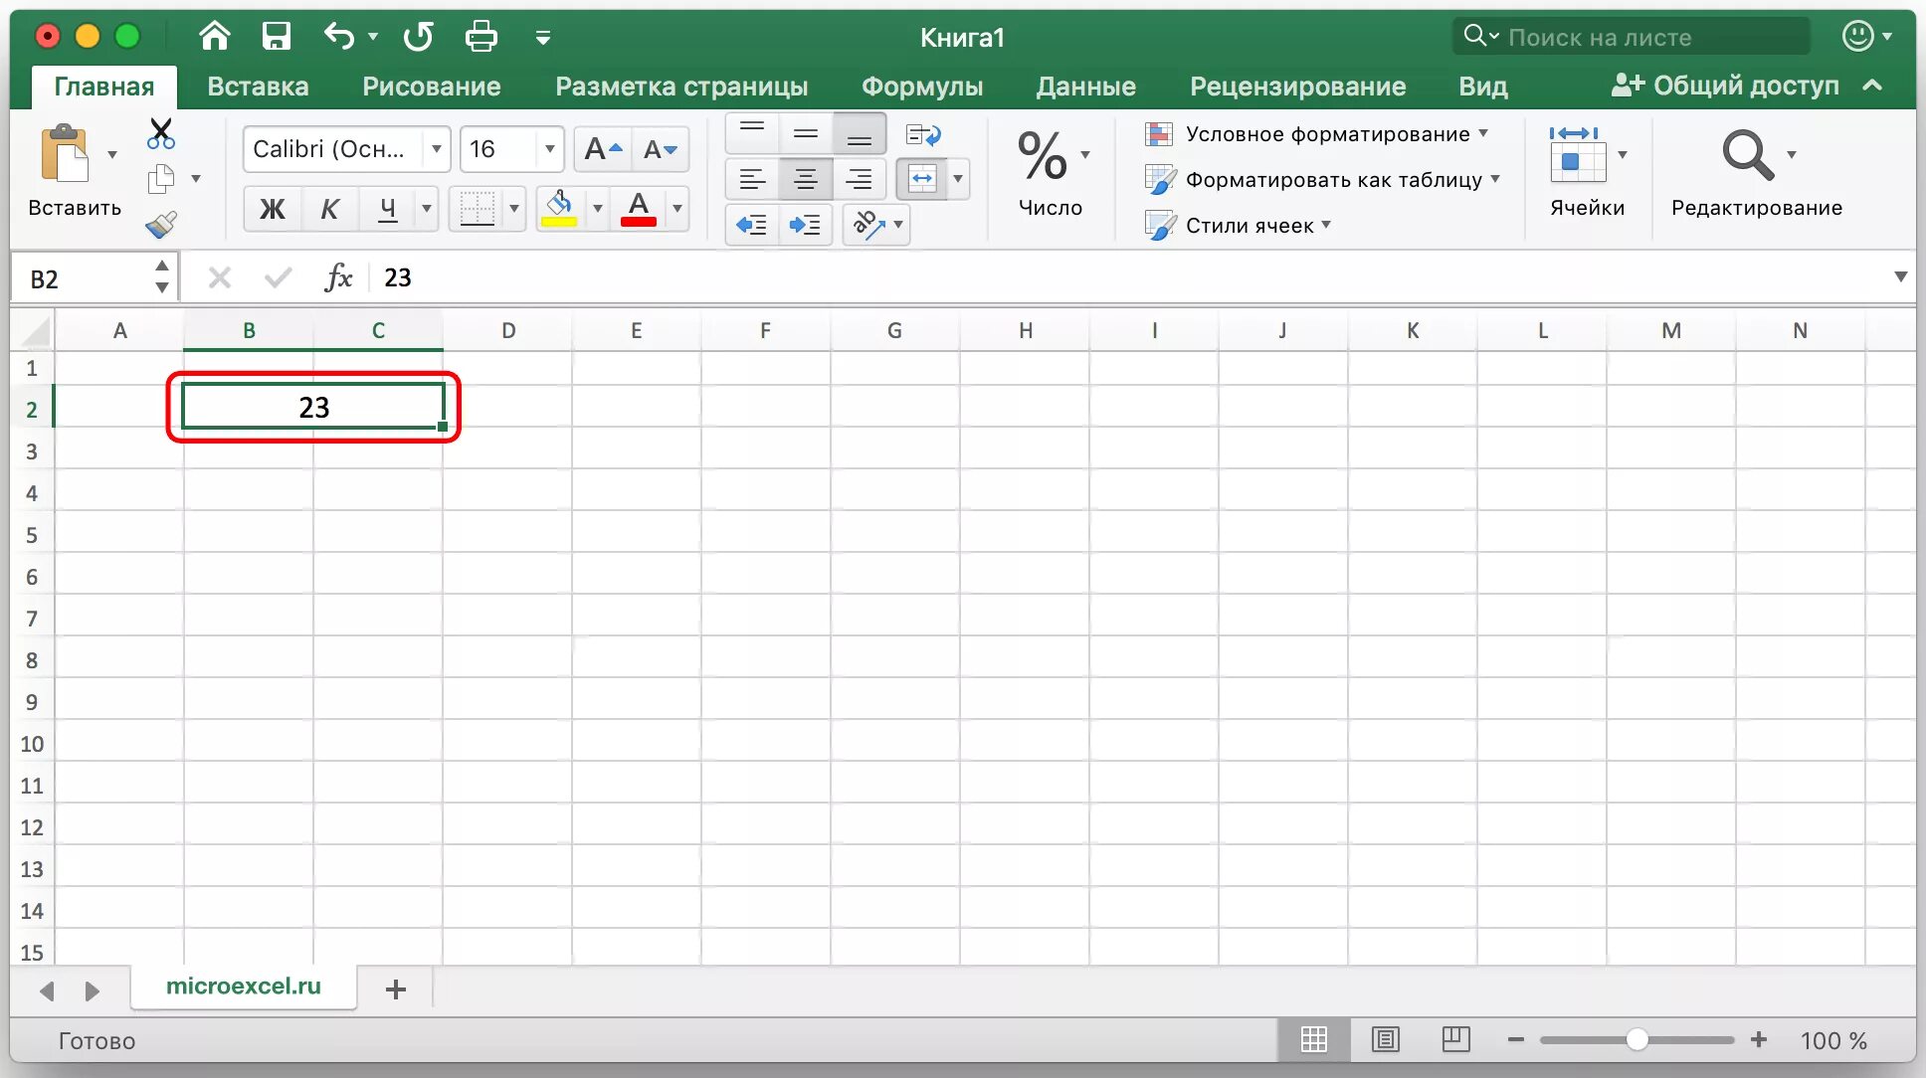Toggle italic (К) formatting
The image size is (1926, 1078).
coord(329,209)
